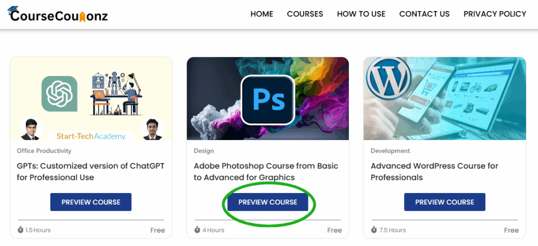538x246 pixels.
Task: Go to the COURSES page
Action: 305,14
